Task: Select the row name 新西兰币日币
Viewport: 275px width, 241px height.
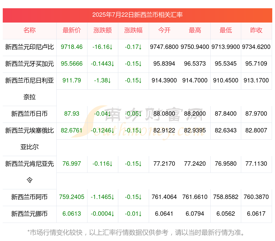Action: [29, 114]
